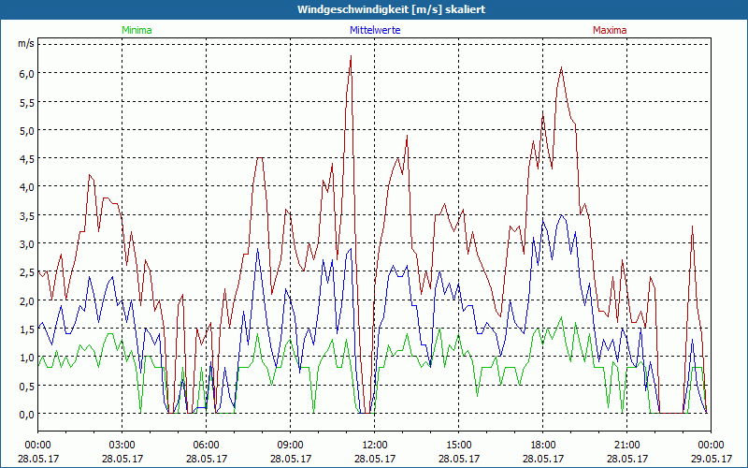Click the 0,5 y-axis value

(x=27, y=386)
